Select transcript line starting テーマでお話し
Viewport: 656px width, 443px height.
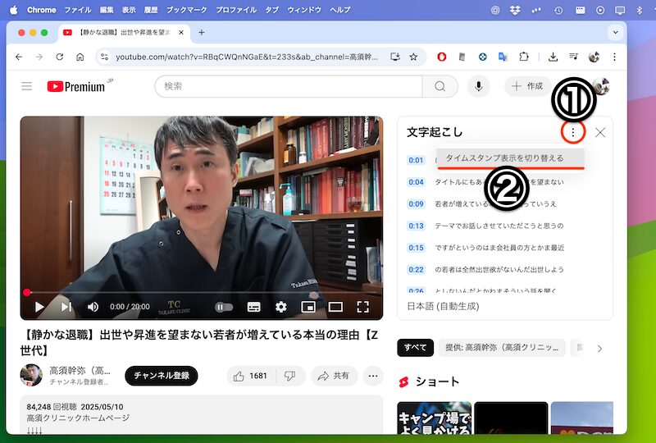[499, 226]
